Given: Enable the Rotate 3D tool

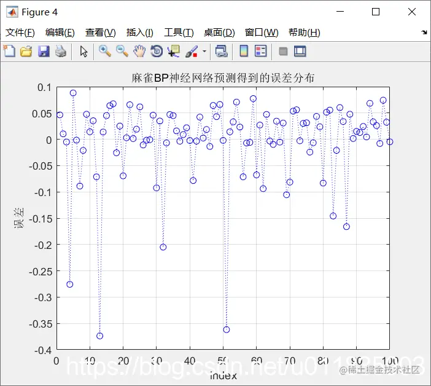Looking at the screenshot, I should point(157,52).
